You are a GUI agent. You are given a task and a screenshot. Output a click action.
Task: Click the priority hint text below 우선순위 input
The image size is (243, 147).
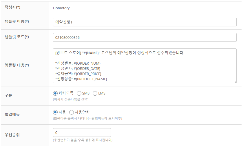coord(83,140)
